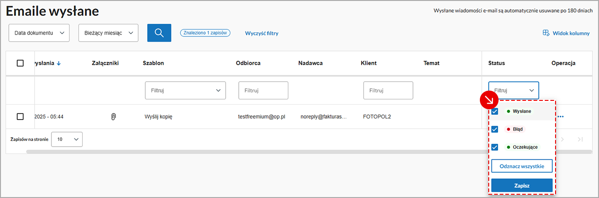Open the Szablon filter dropdown
This screenshot has width=599, height=198.
coord(185,90)
